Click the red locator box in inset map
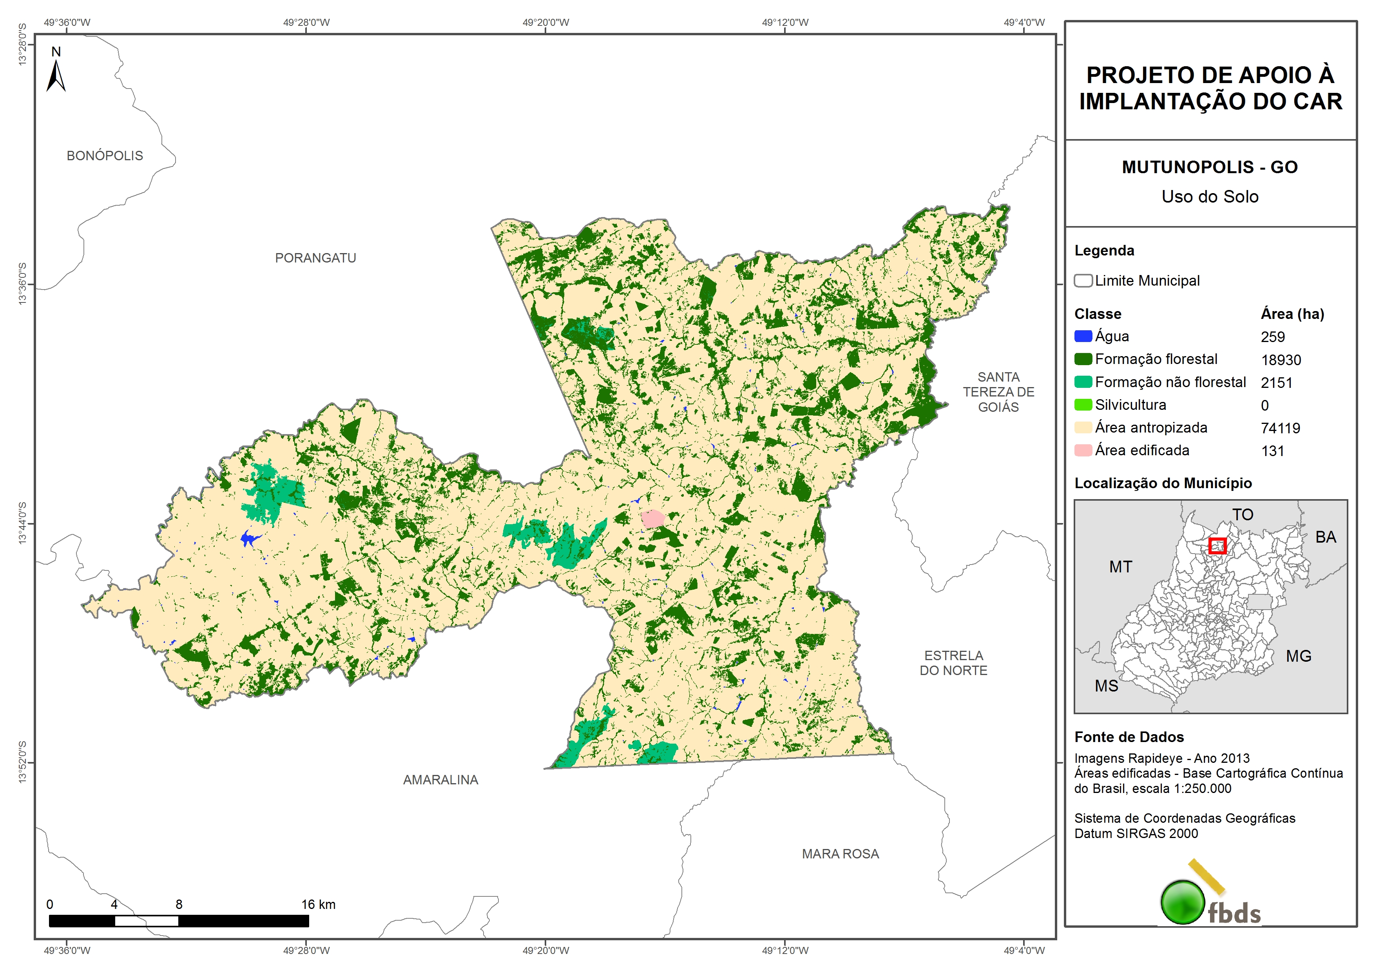The image size is (1375, 972). pyautogui.click(x=1217, y=546)
